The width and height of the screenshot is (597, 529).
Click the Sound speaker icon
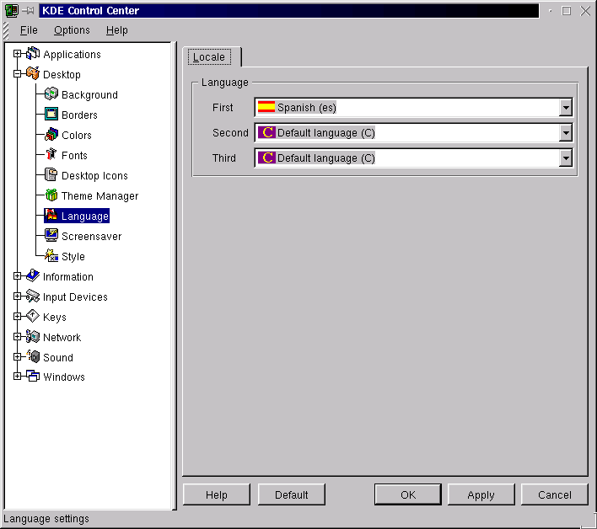(33, 357)
